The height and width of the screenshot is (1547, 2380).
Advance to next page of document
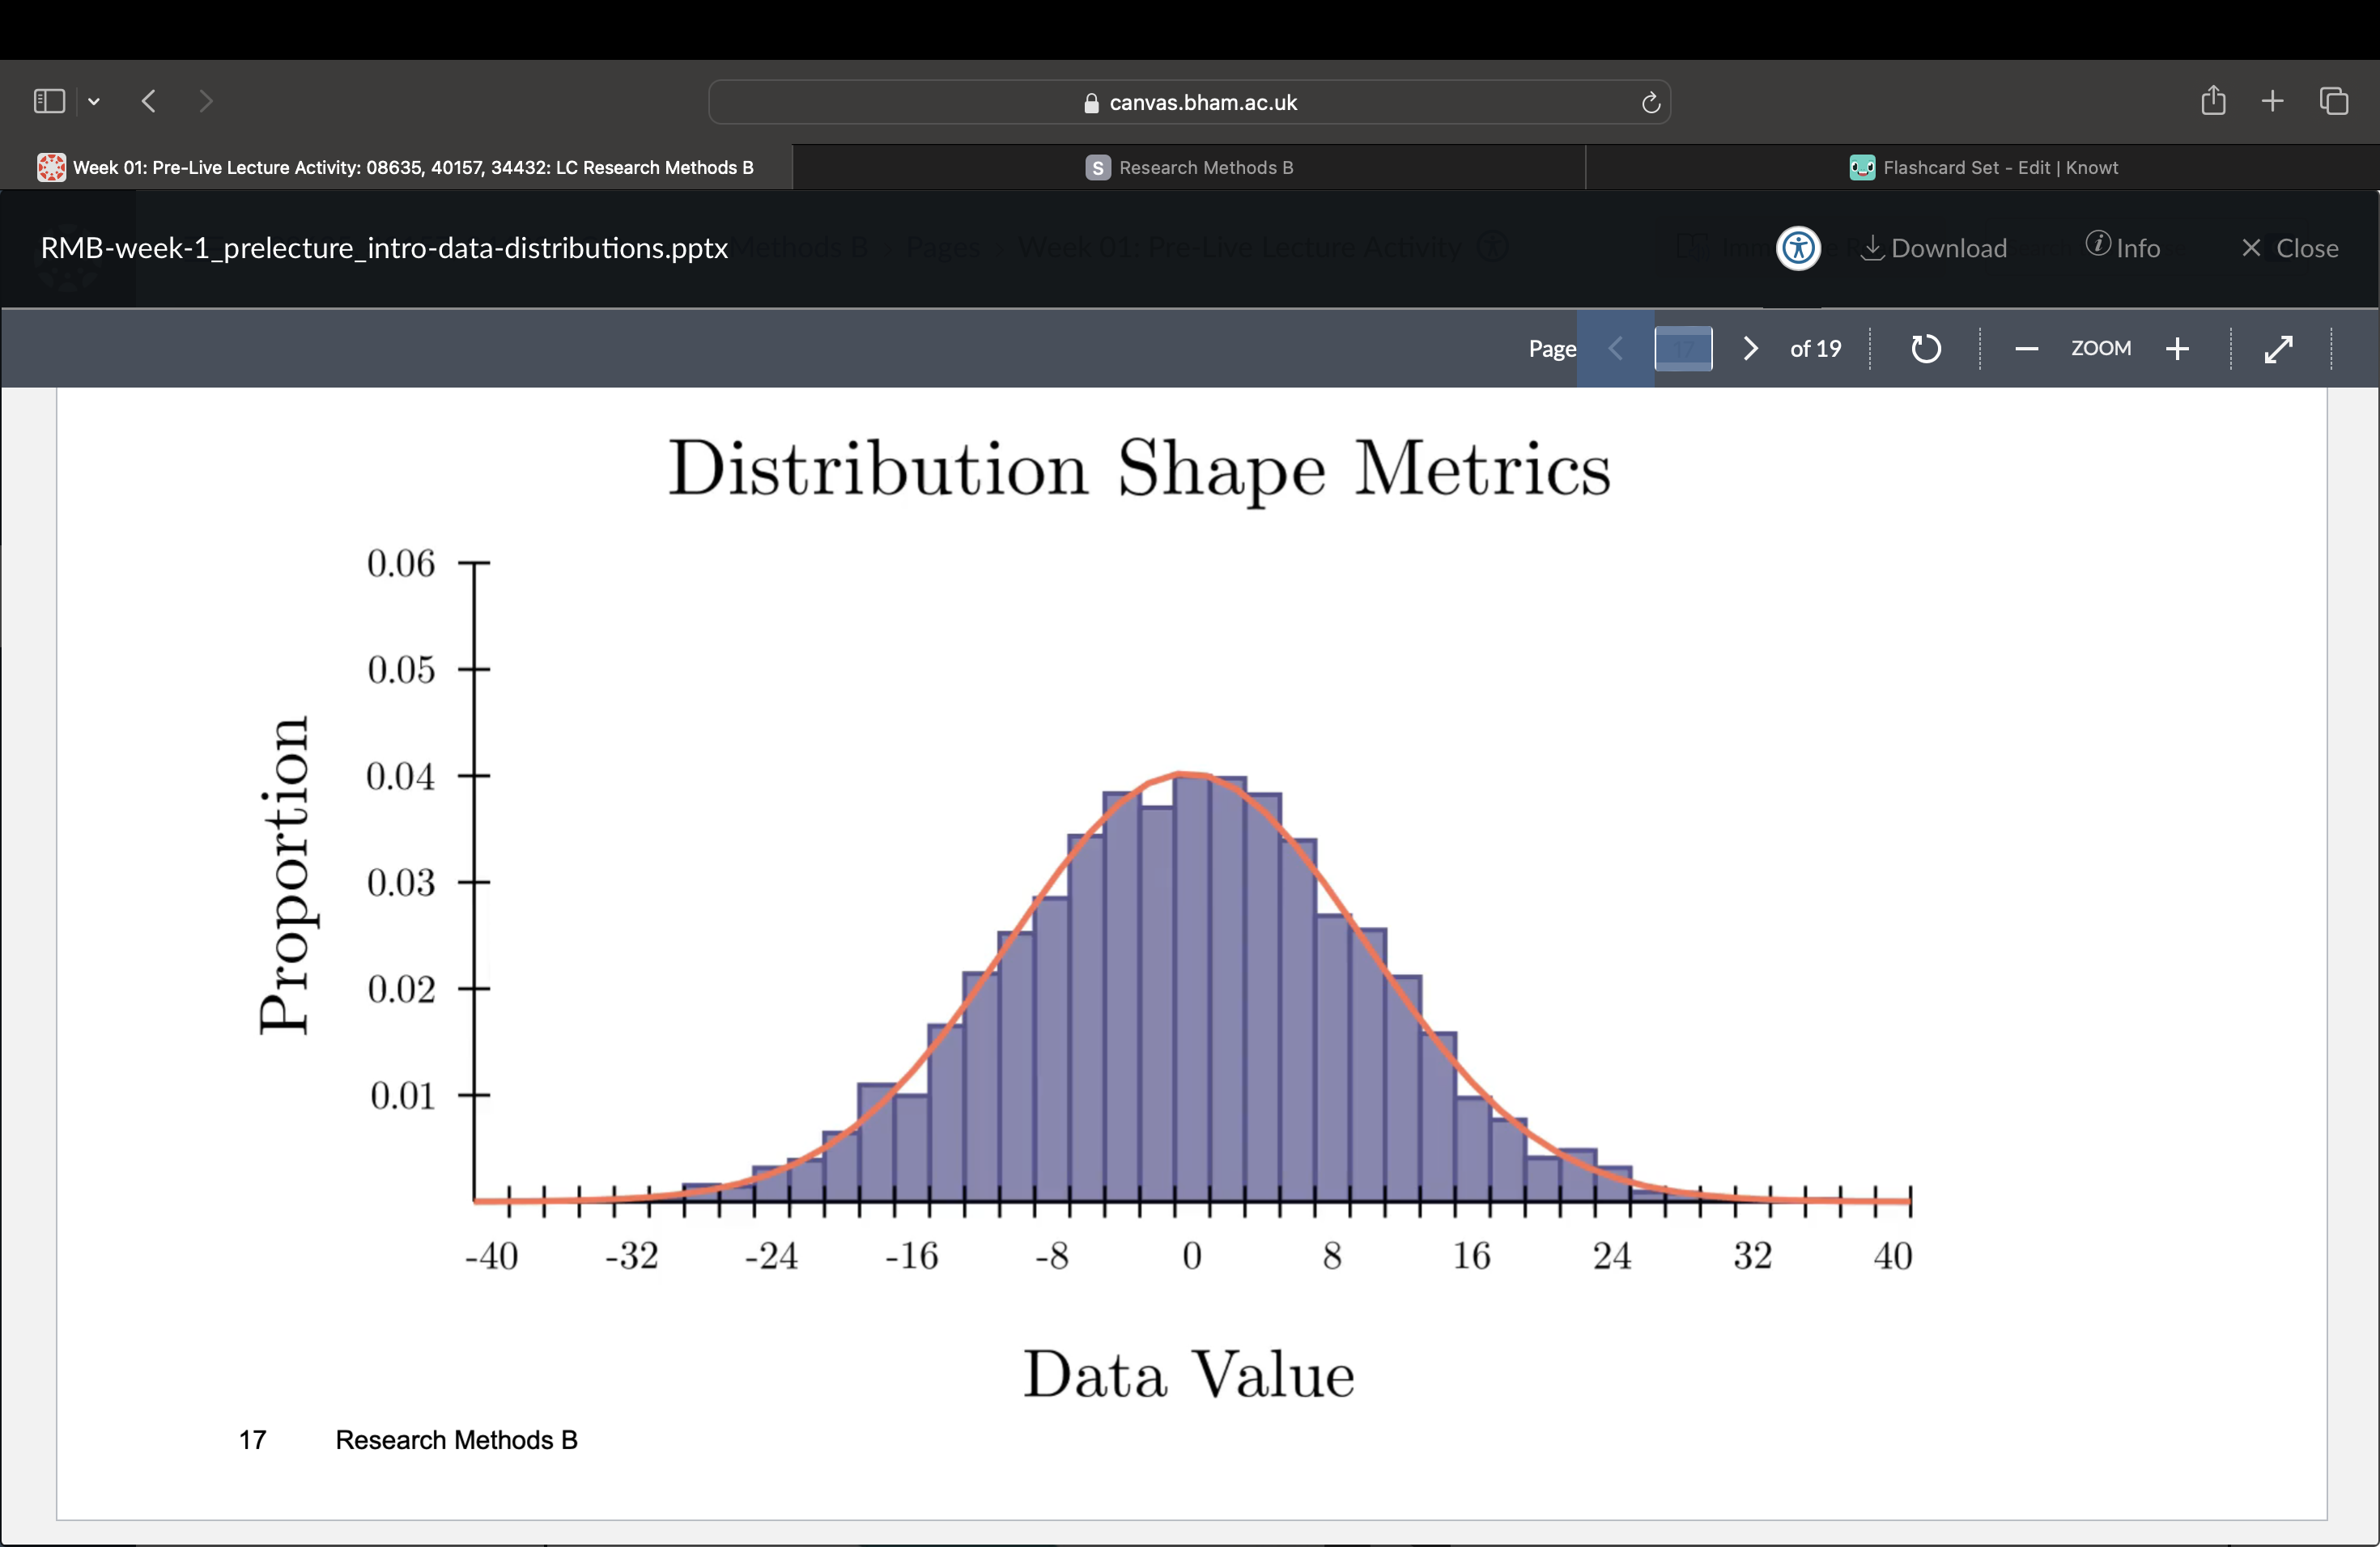(x=1750, y=349)
